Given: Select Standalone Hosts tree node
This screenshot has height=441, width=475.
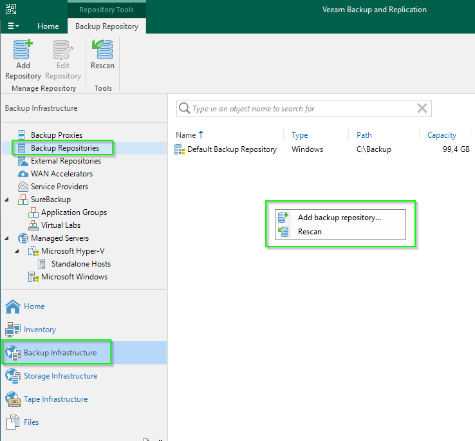Looking at the screenshot, I should (x=81, y=264).
